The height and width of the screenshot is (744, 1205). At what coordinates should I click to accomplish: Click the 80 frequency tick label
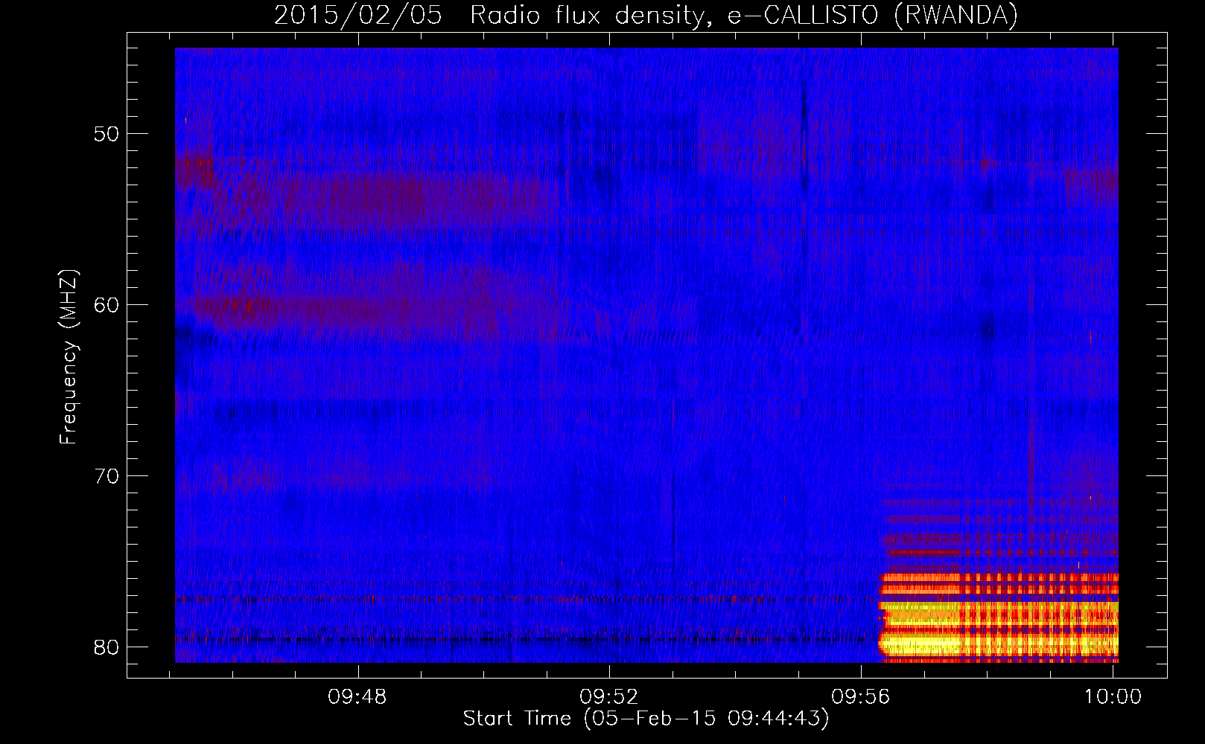[x=106, y=647]
